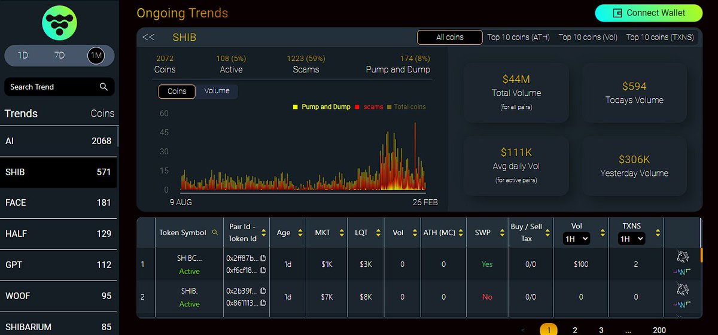Click the SHIB. token symbol
718x335 pixels.
click(190, 292)
